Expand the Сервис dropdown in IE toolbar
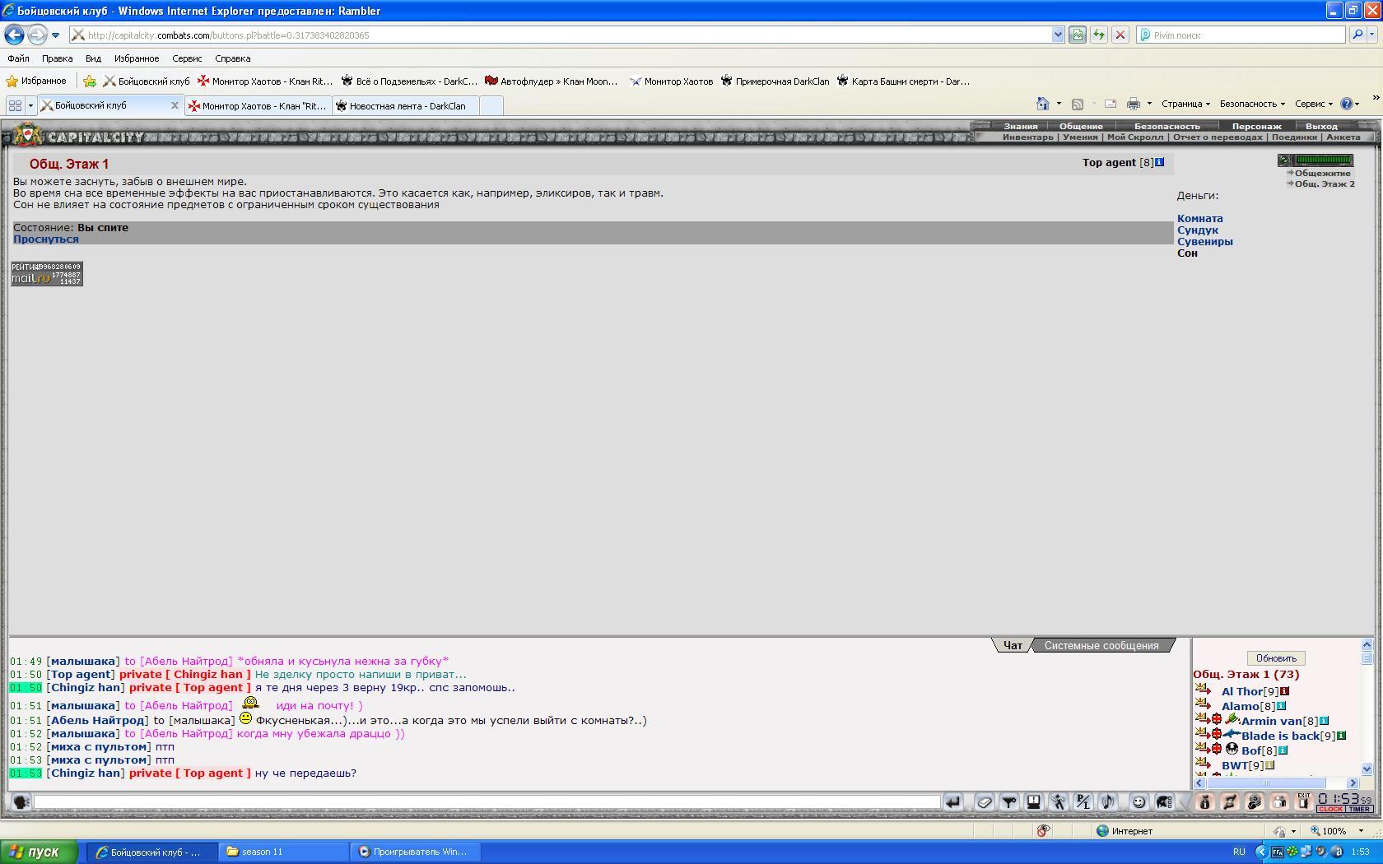Image resolution: width=1383 pixels, height=864 pixels. tap(1314, 104)
